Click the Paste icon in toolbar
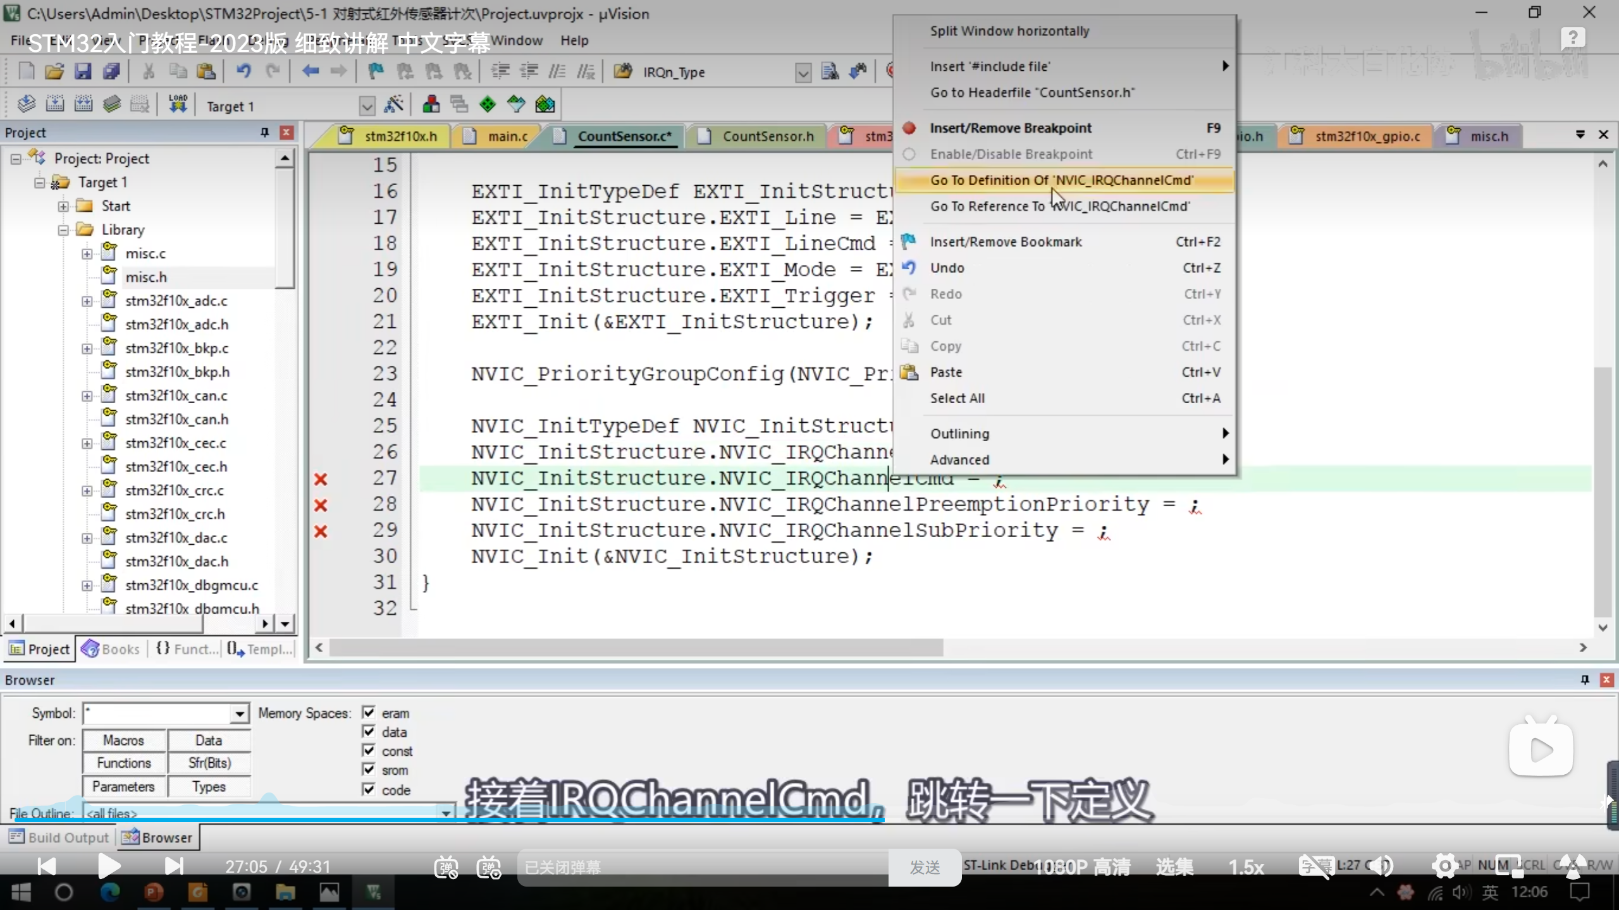Image resolution: width=1619 pixels, height=910 pixels. (206, 71)
